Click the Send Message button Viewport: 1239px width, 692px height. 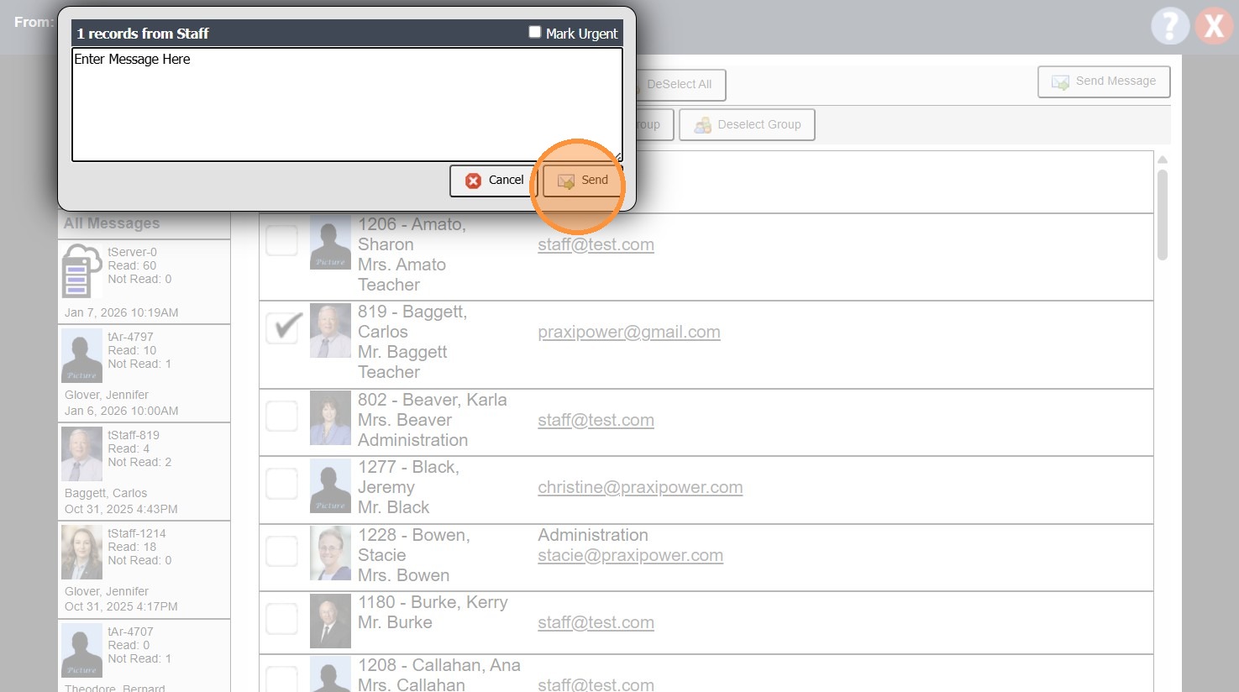pos(1104,81)
